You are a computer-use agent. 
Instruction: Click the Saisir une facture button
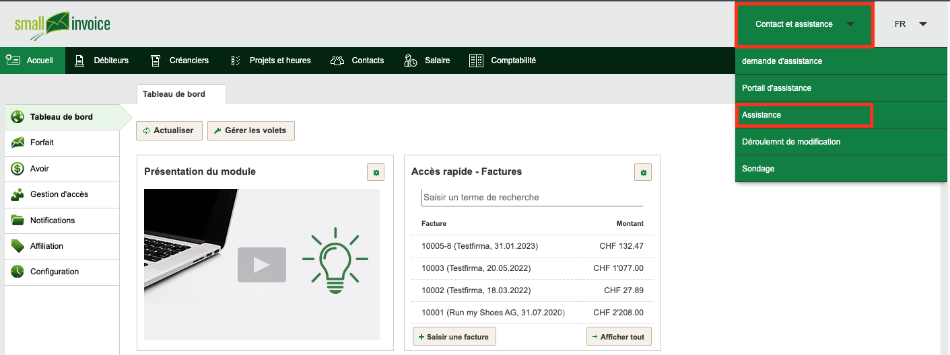[x=454, y=337]
